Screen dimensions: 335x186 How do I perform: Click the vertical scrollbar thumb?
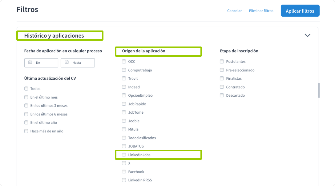(319, 90)
